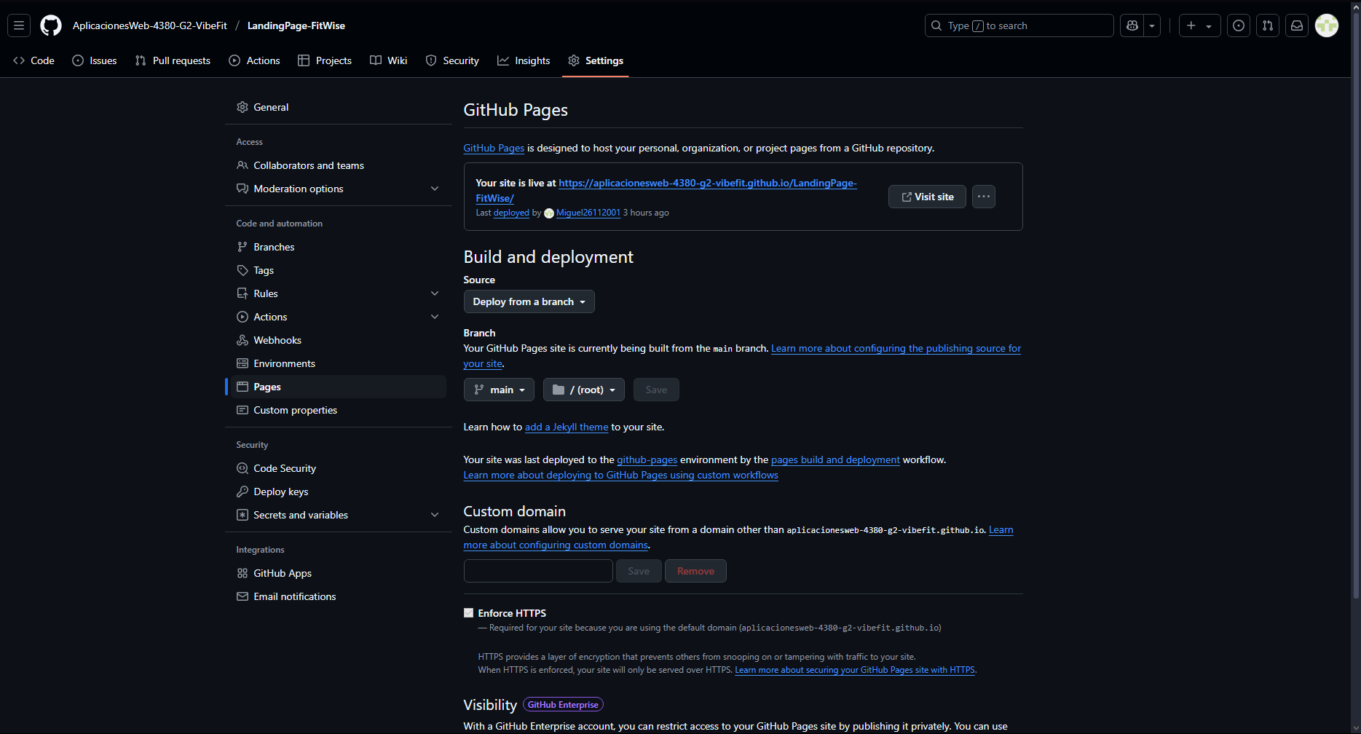Click the custom domain Save button
This screenshot has height=734, width=1361.
(639, 571)
